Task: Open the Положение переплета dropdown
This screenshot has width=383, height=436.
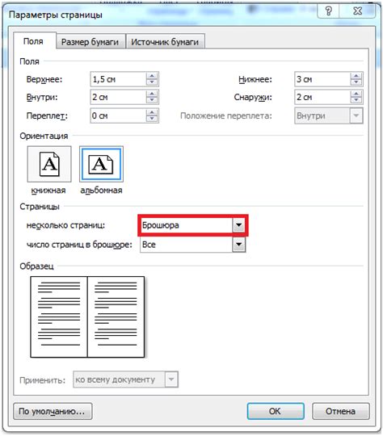Action: [356, 115]
